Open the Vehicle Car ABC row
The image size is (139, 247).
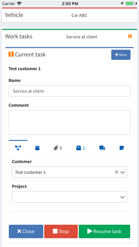coord(69,15)
